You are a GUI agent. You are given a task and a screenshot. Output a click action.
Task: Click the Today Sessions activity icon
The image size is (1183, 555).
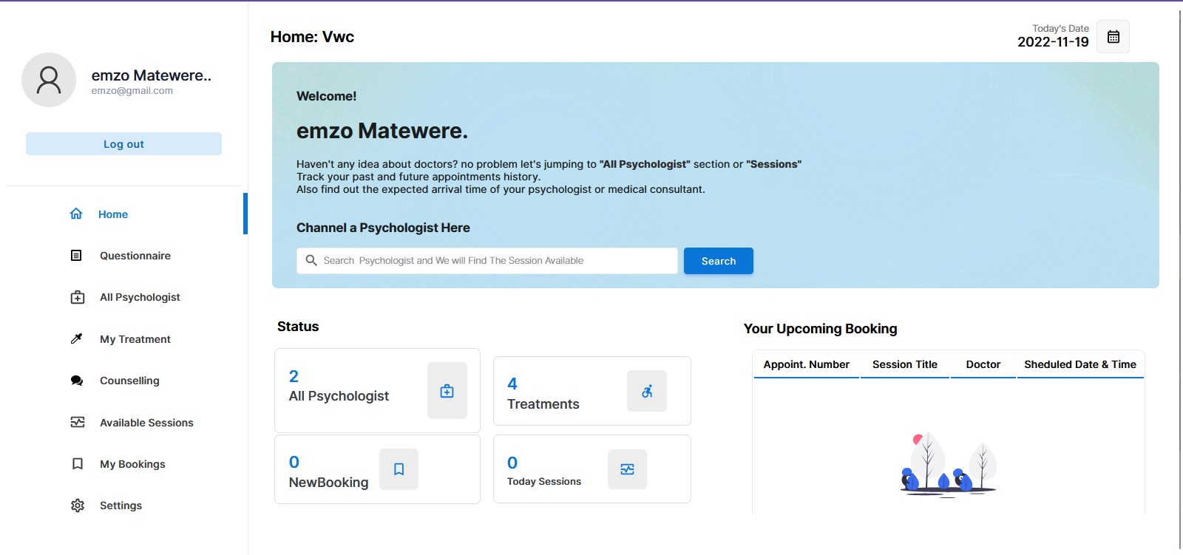(627, 469)
